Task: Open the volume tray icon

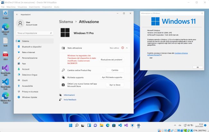Action: [188, 125]
